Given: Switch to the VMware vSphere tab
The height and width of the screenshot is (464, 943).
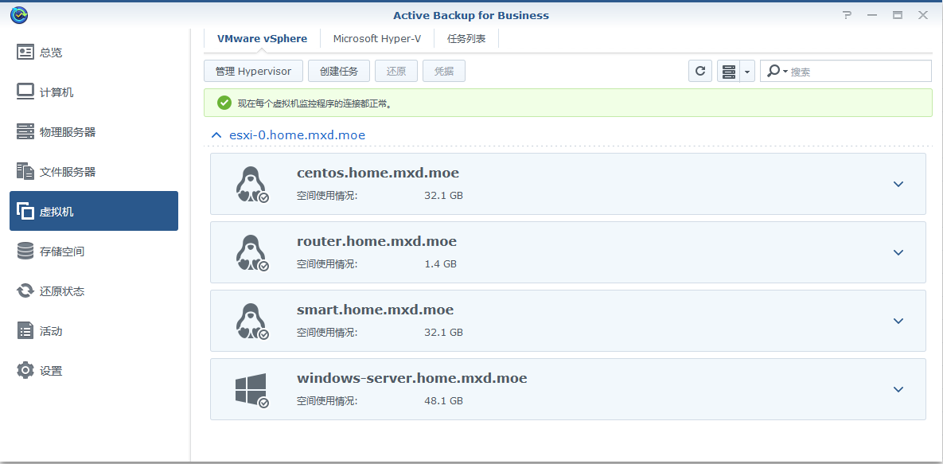Looking at the screenshot, I should click(x=263, y=38).
